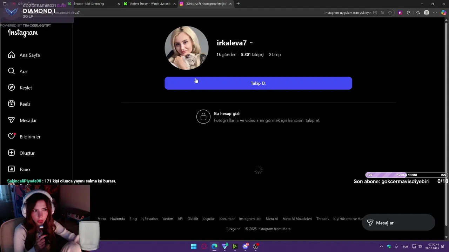Add page to favorites star icon
This screenshot has width=449, height=252.
pyautogui.click(x=390, y=13)
